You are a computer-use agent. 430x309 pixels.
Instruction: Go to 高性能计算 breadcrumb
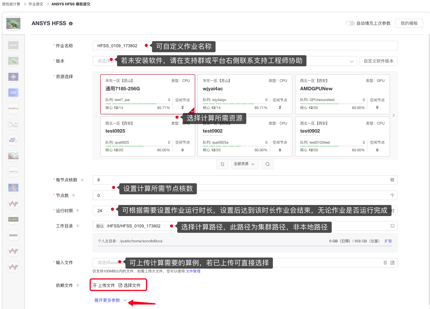(11, 3)
